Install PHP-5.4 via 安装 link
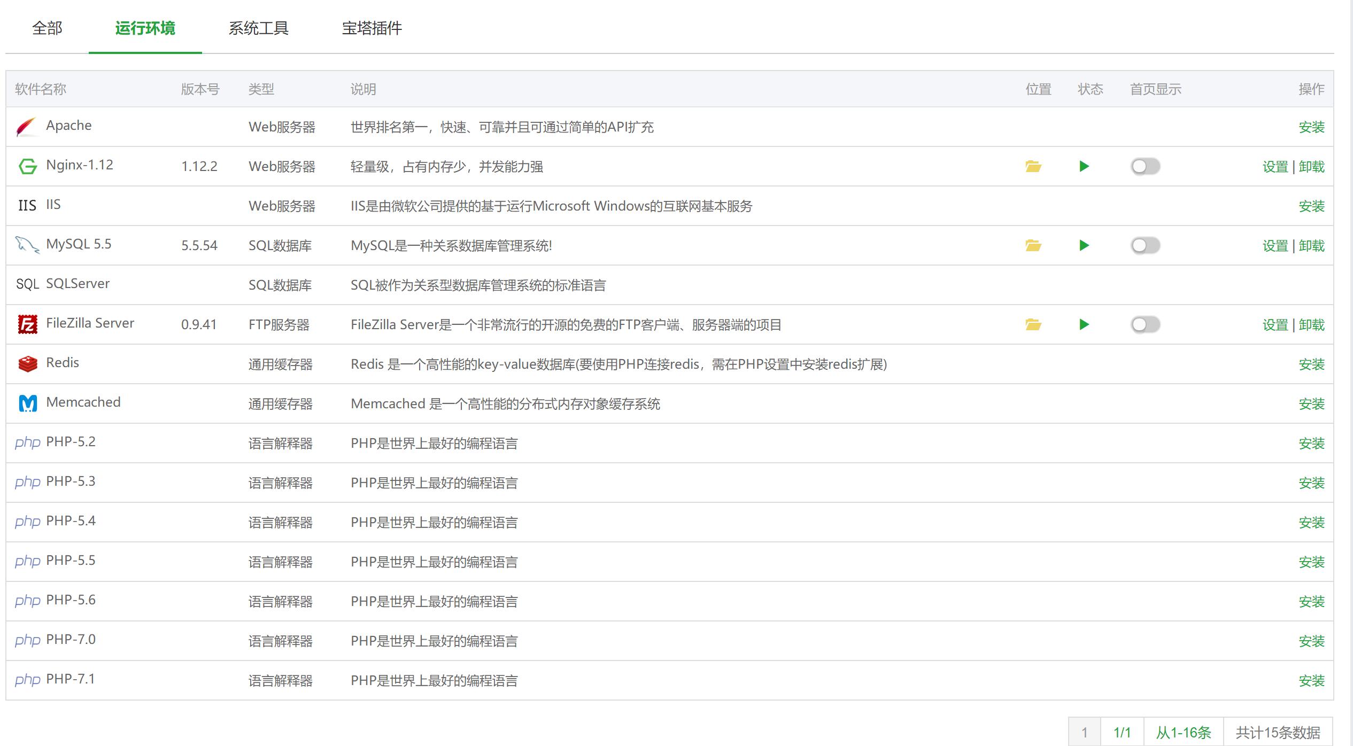This screenshot has width=1353, height=746. 1312,523
